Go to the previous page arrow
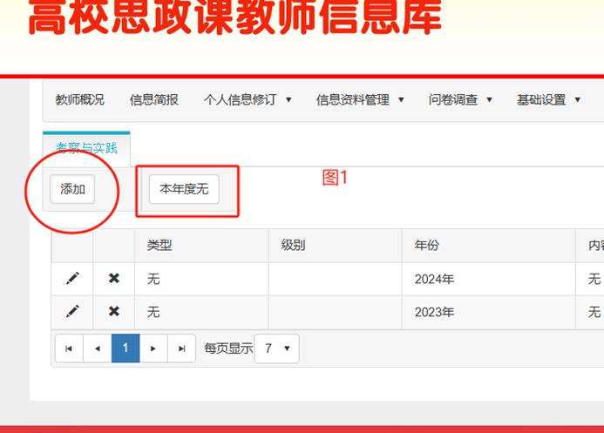This screenshot has height=433, width=604. click(97, 348)
